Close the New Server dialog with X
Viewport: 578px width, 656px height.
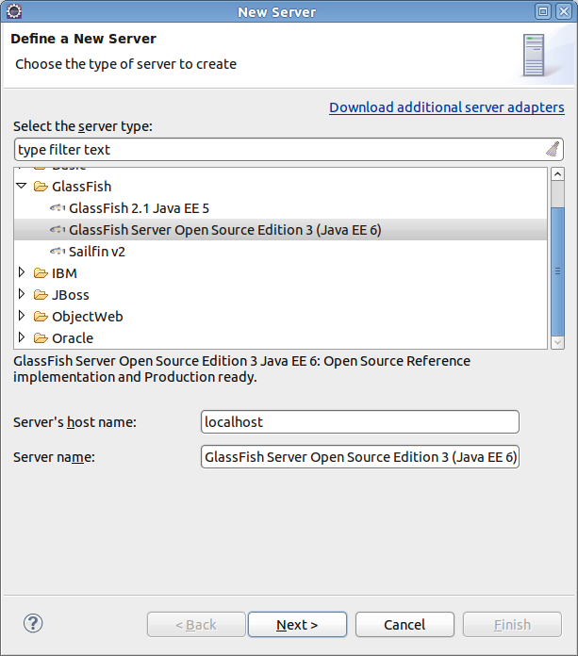click(564, 11)
